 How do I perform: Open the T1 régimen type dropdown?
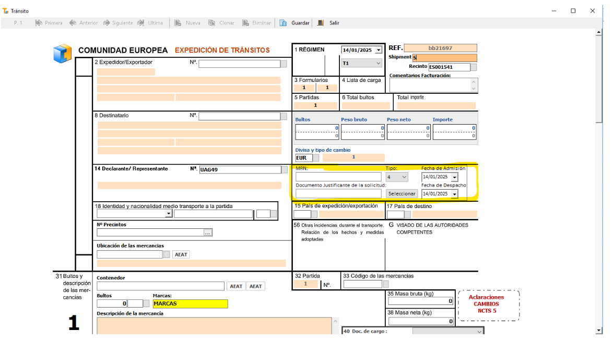[379, 63]
